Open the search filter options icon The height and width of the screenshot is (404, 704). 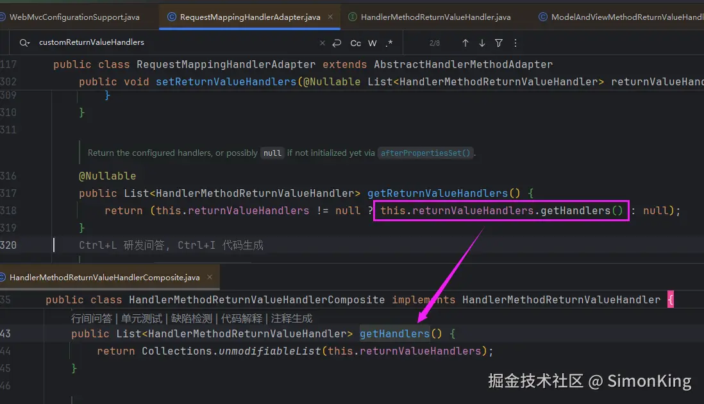pyautogui.click(x=499, y=43)
